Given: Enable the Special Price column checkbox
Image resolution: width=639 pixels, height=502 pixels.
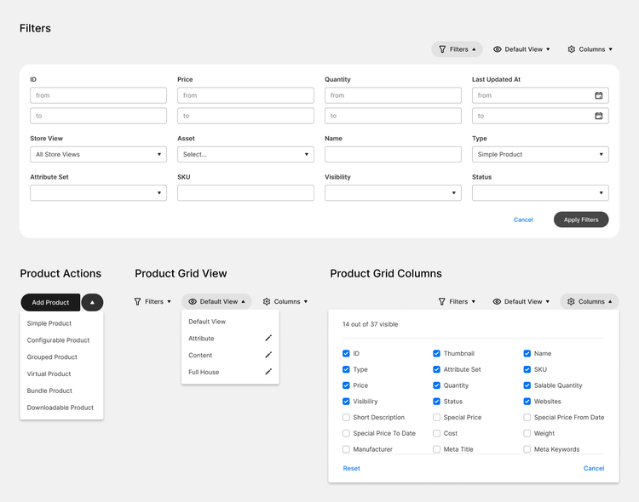Looking at the screenshot, I should point(436,417).
